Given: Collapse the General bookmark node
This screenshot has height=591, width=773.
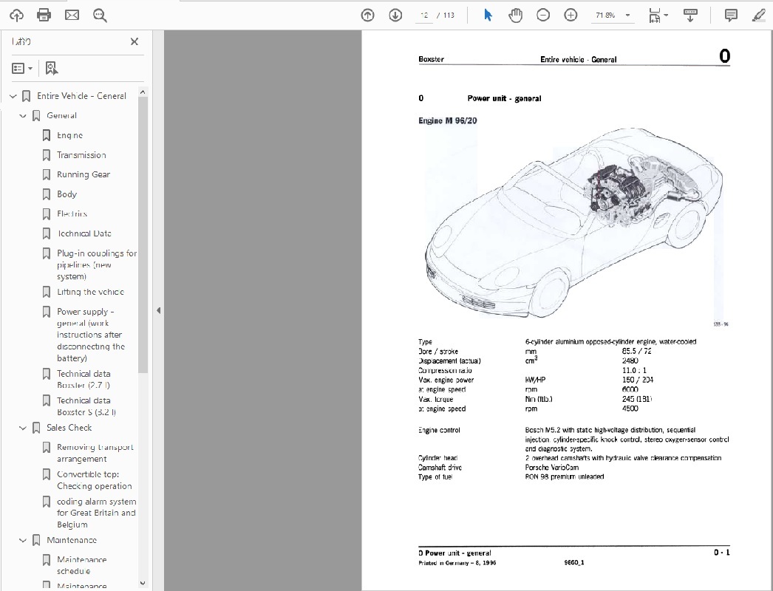Looking at the screenshot, I should tap(23, 116).
